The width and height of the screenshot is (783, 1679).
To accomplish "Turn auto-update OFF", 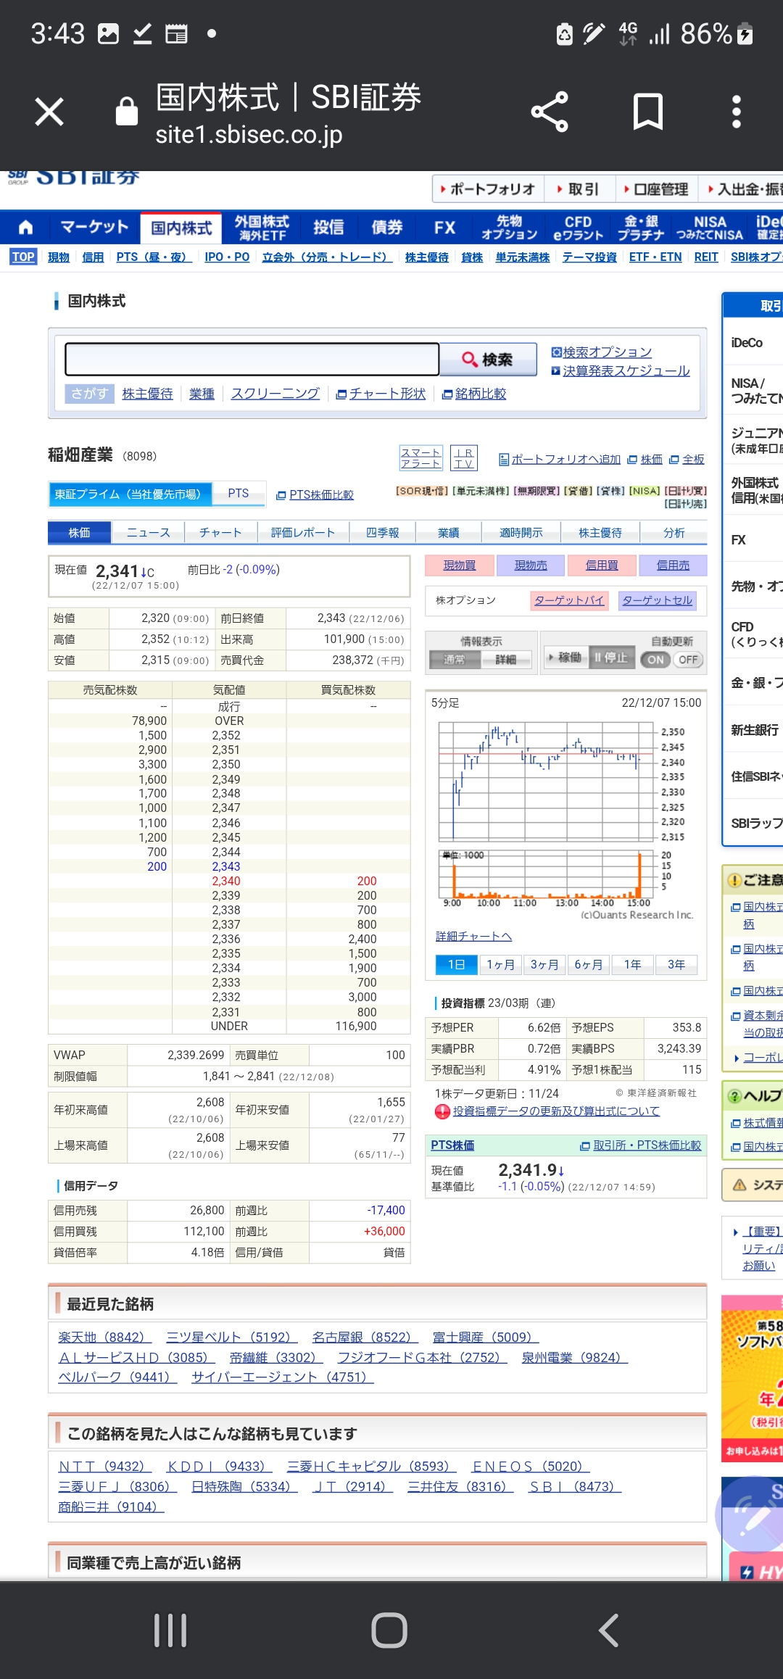I will click(x=688, y=660).
